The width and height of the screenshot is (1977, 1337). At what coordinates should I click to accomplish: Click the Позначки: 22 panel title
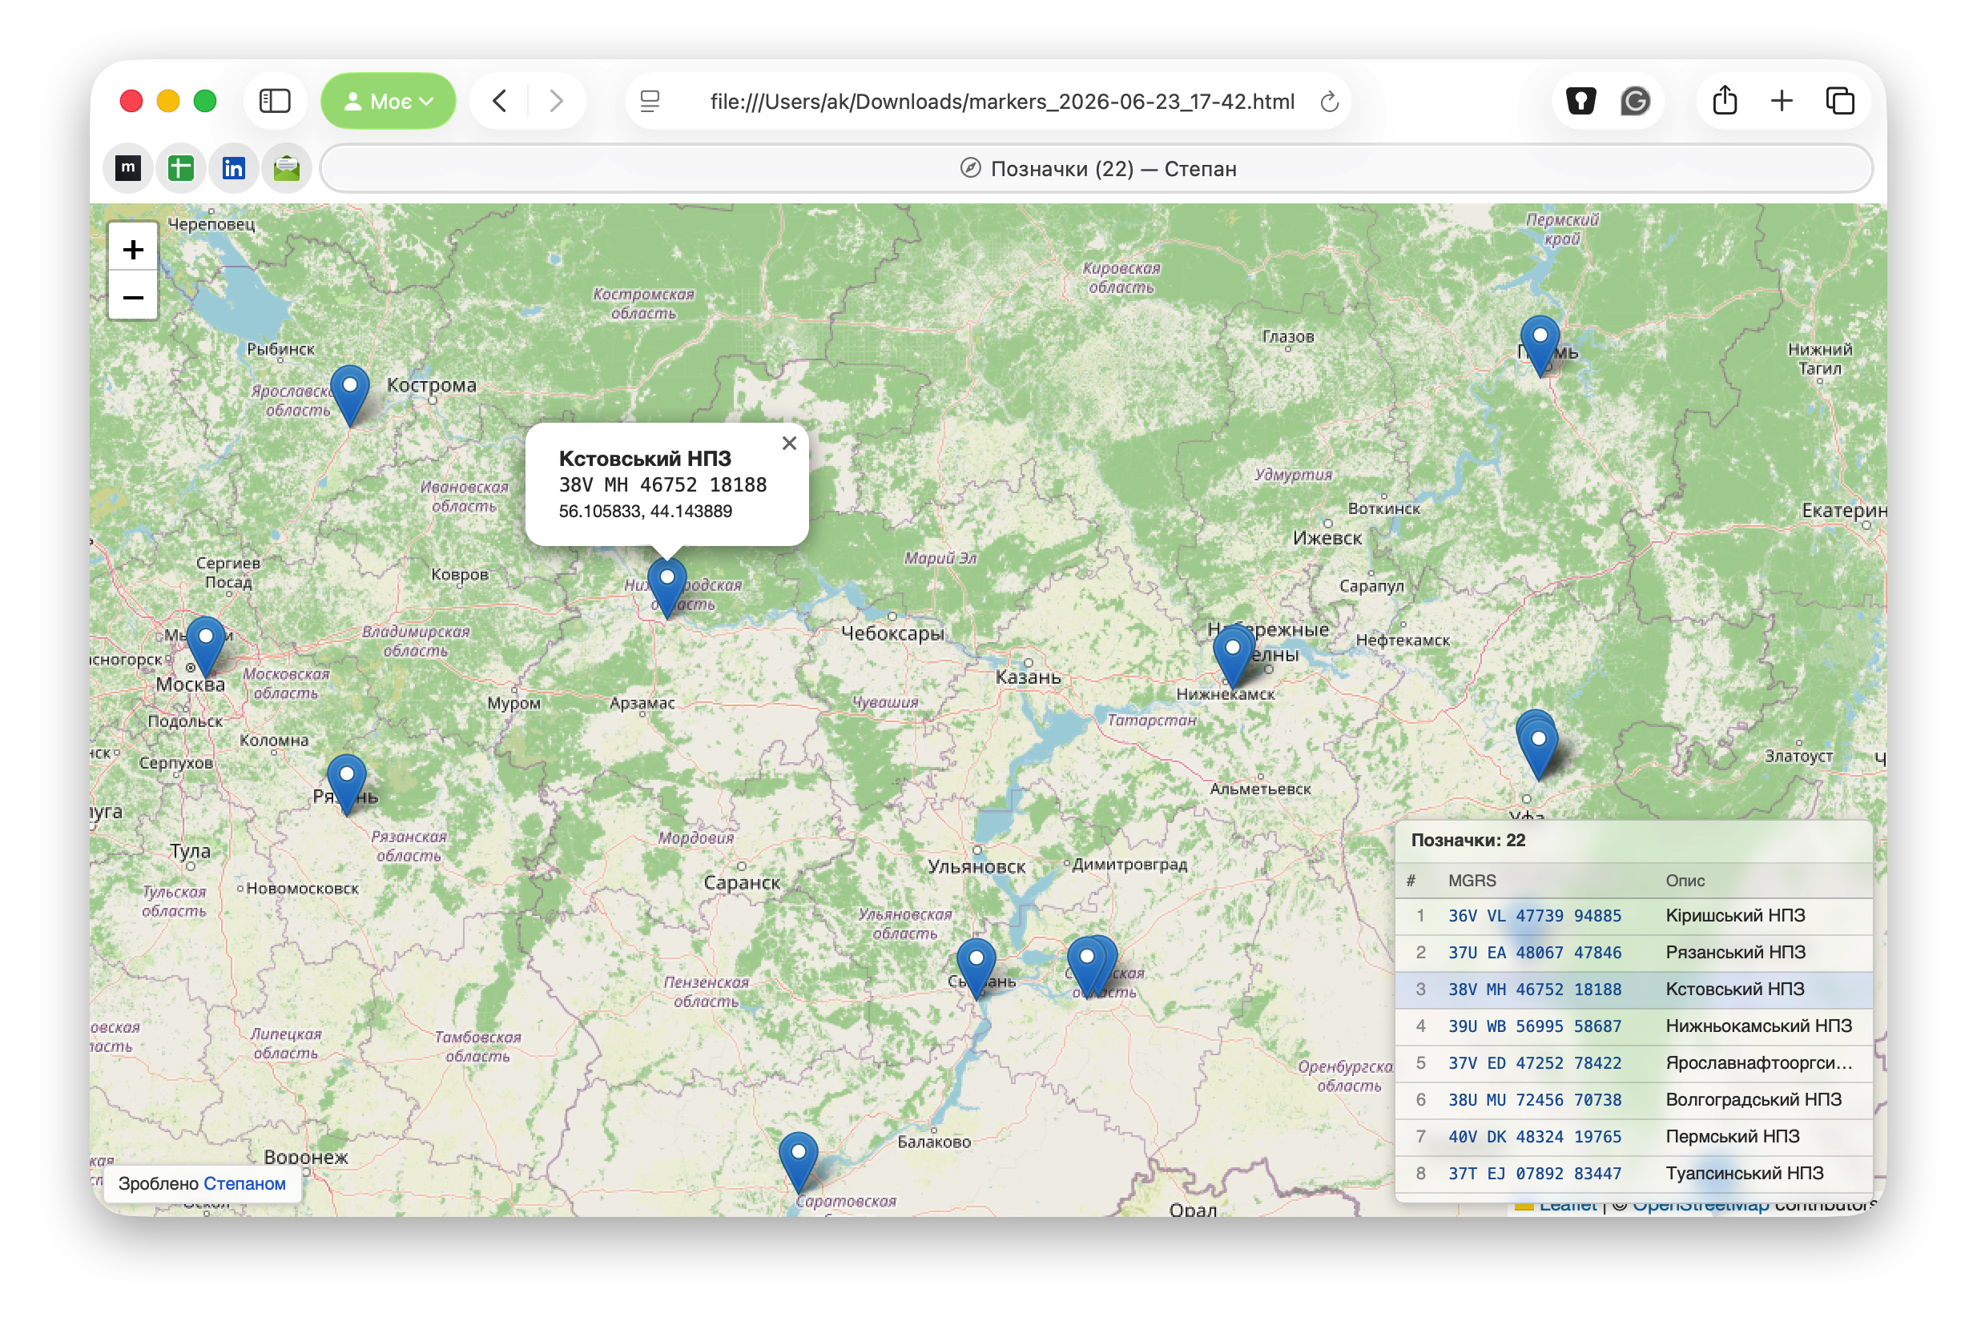(1468, 840)
